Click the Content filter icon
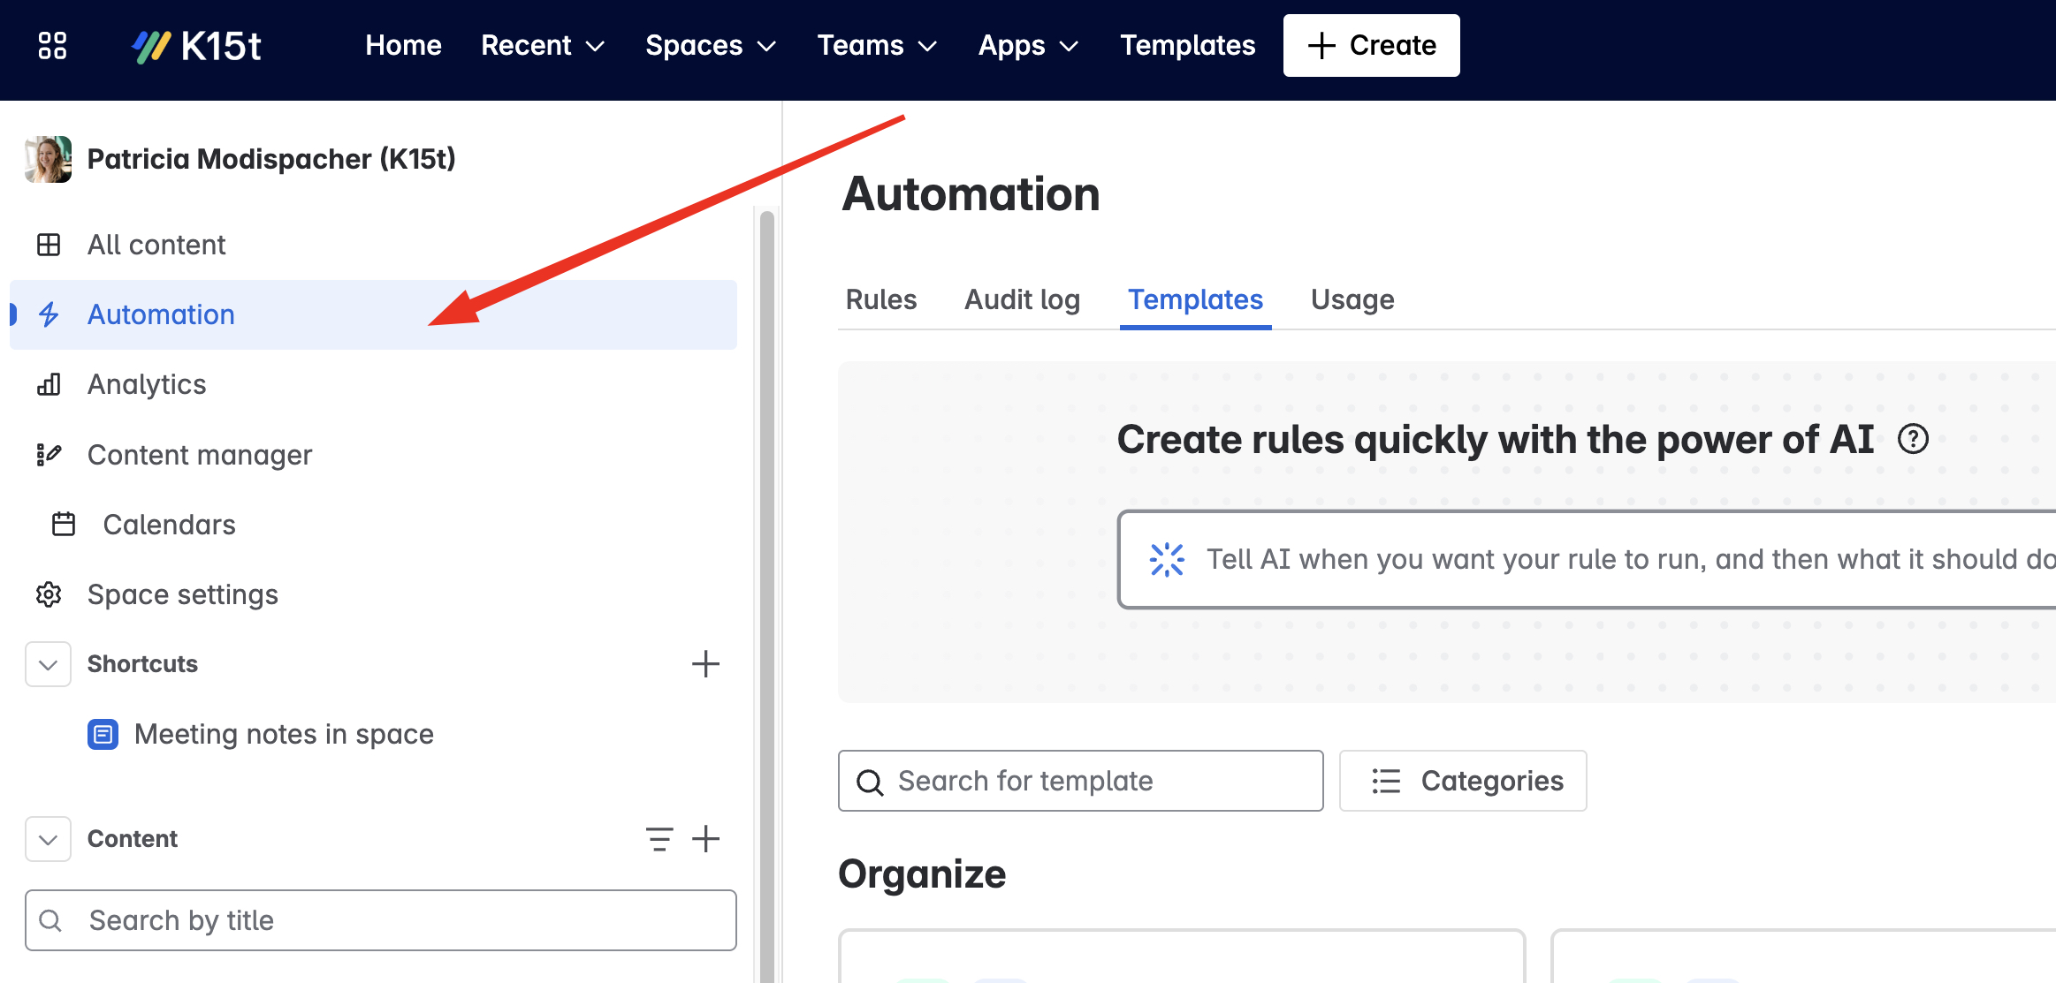The image size is (2056, 983). (659, 839)
